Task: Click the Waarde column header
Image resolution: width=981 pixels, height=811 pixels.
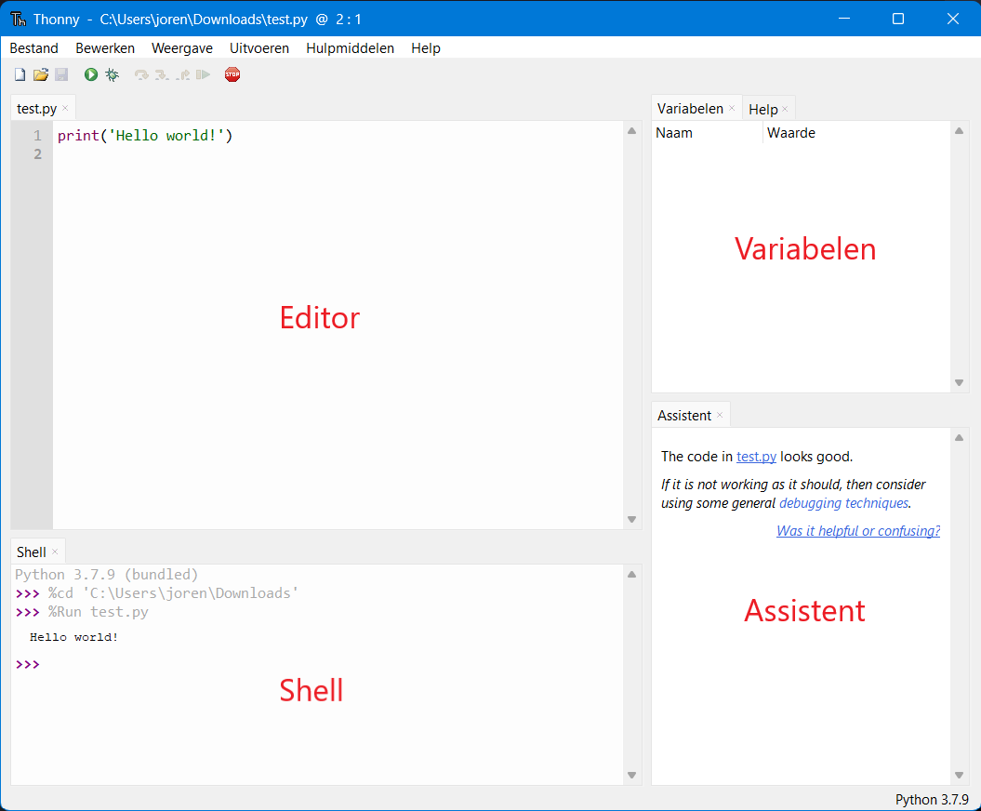Action: coord(856,133)
